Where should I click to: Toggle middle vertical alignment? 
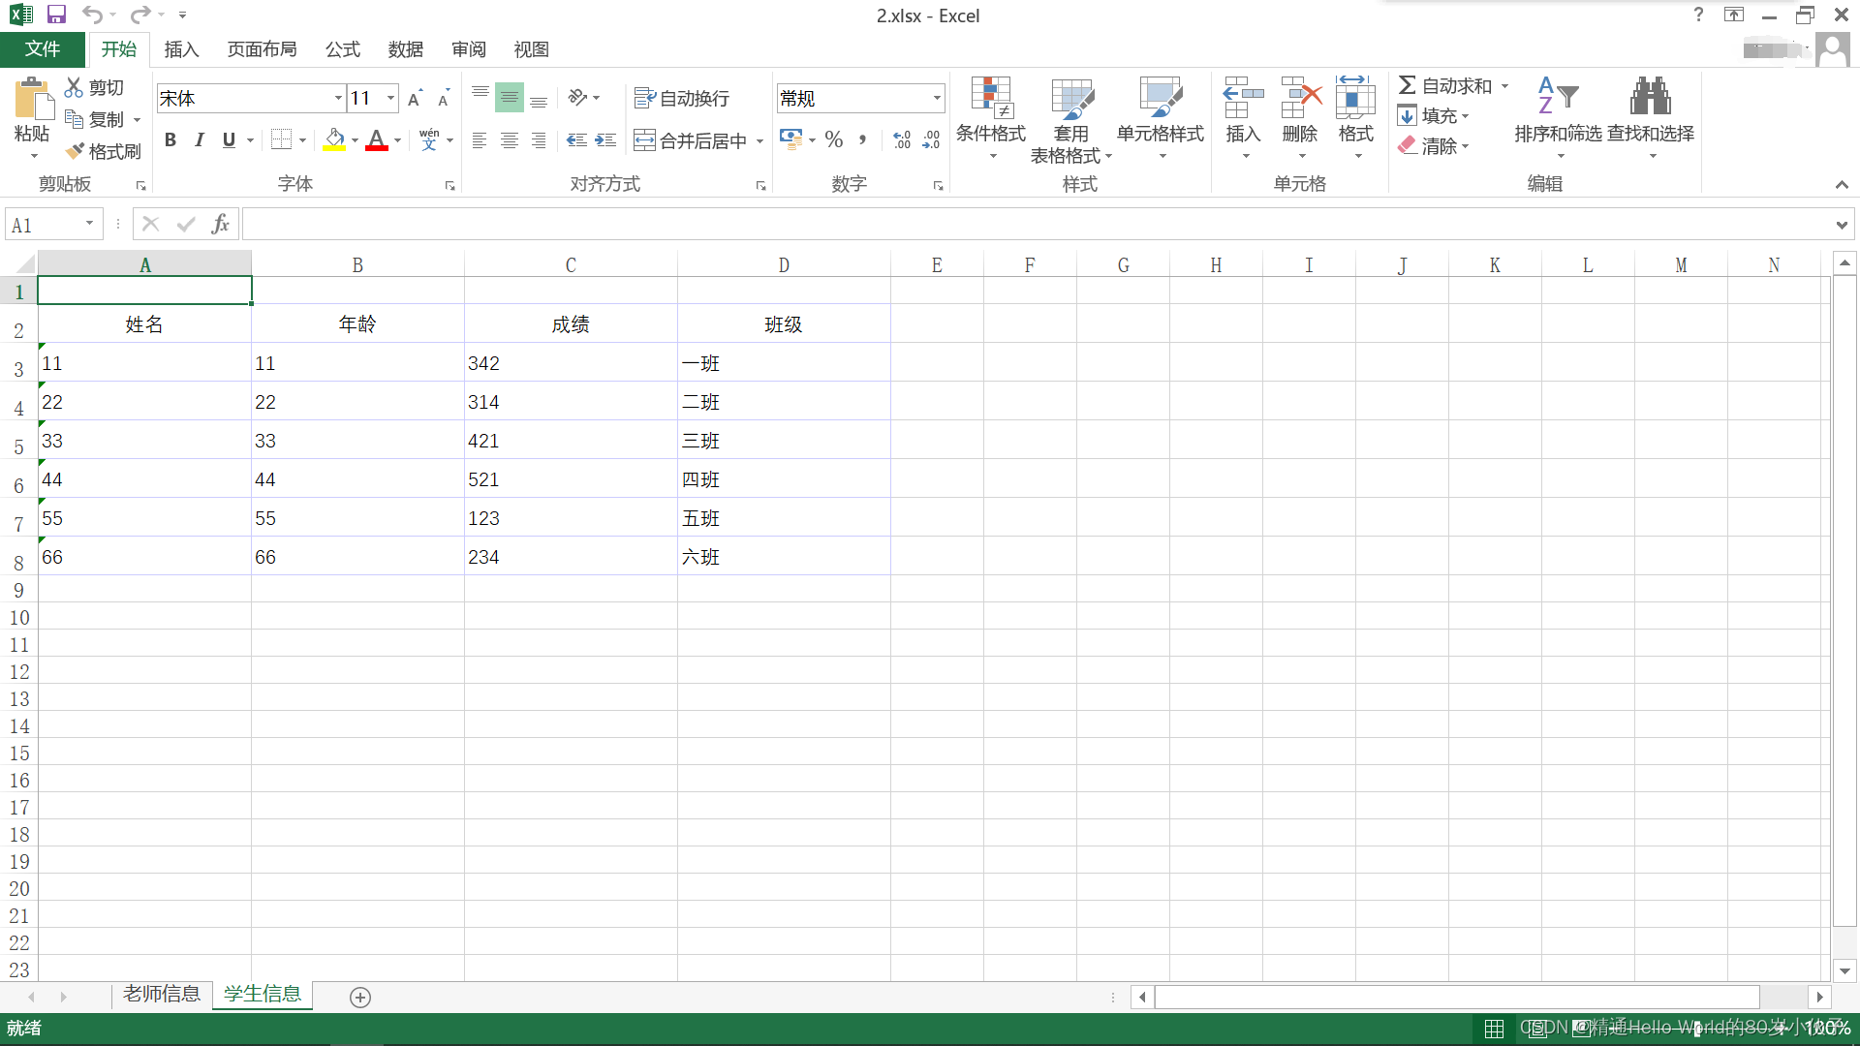(510, 97)
